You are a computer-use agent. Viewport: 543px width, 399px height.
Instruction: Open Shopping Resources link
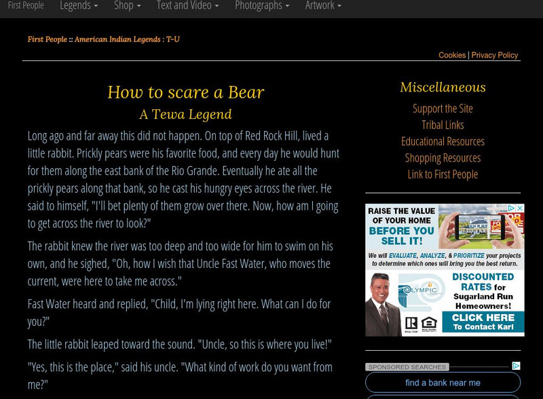point(443,158)
